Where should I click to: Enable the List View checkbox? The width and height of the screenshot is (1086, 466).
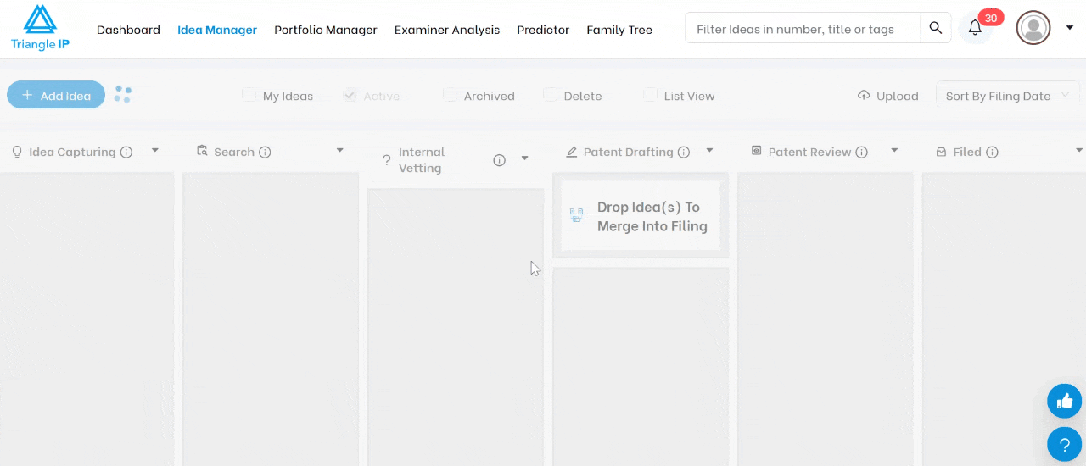pos(650,95)
